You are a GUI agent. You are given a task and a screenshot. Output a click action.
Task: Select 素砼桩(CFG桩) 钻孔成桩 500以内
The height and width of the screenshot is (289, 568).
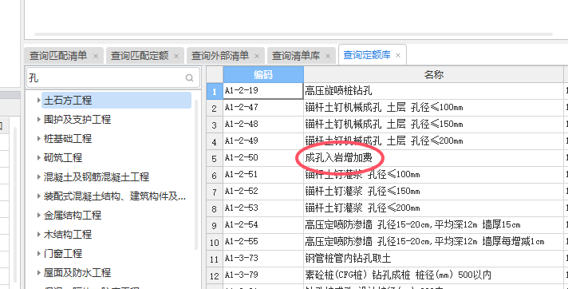point(434,275)
